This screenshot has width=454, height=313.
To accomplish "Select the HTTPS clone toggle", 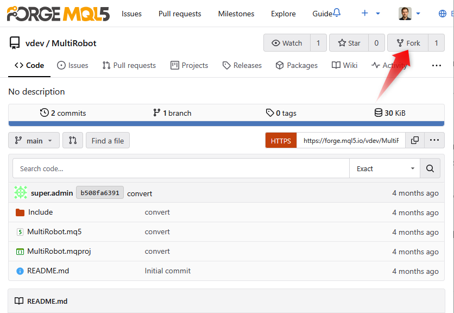I will [x=281, y=140].
